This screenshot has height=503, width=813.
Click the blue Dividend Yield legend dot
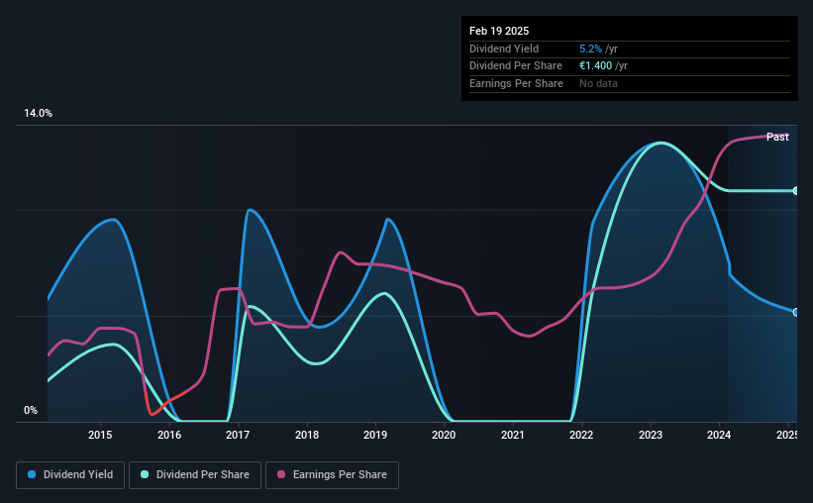[x=32, y=474]
